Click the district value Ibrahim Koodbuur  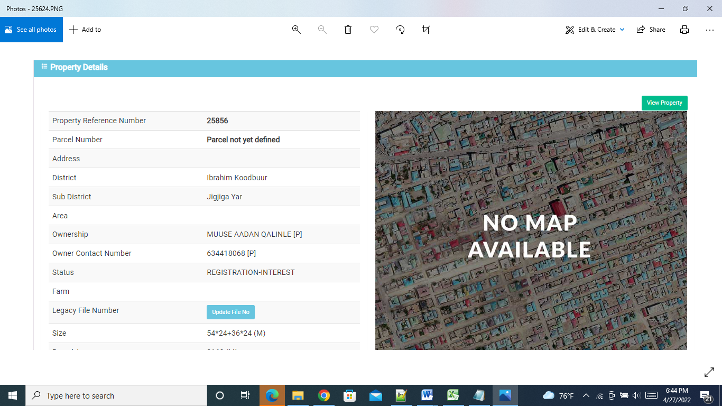coord(237,178)
